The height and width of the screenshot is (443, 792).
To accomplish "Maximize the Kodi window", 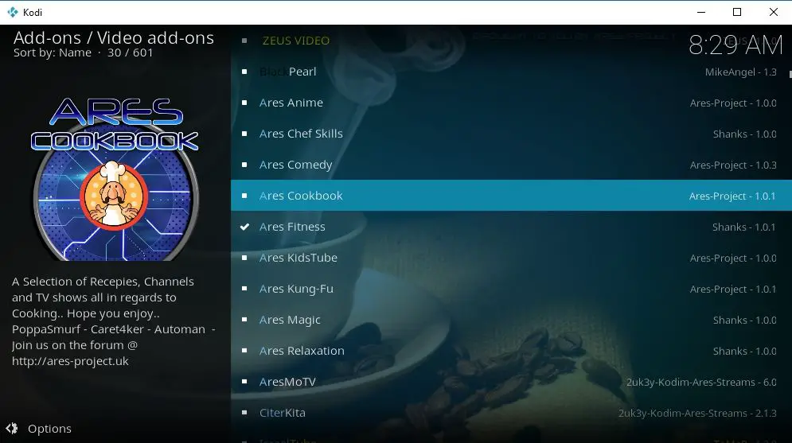I will 737,12.
